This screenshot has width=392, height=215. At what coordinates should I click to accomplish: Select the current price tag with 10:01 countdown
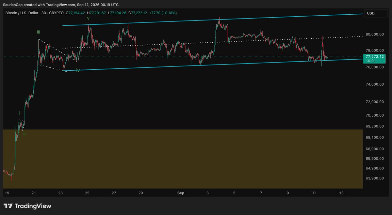374,59
